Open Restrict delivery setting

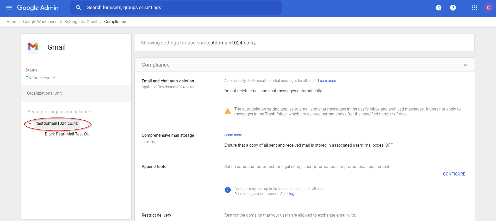pyautogui.click(x=156, y=215)
